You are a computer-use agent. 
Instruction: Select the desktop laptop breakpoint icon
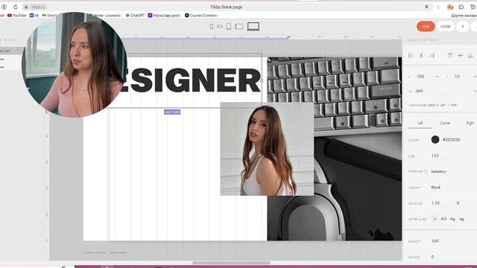253,27
